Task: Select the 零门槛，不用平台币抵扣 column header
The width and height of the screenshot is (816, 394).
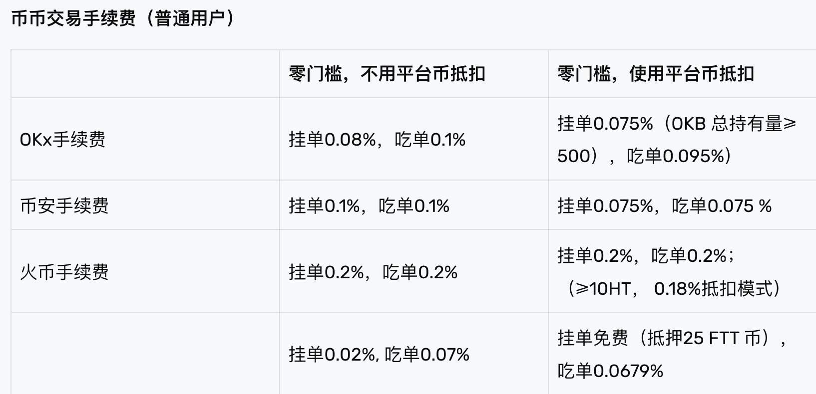Action: pyautogui.click(x=387, y=74)
